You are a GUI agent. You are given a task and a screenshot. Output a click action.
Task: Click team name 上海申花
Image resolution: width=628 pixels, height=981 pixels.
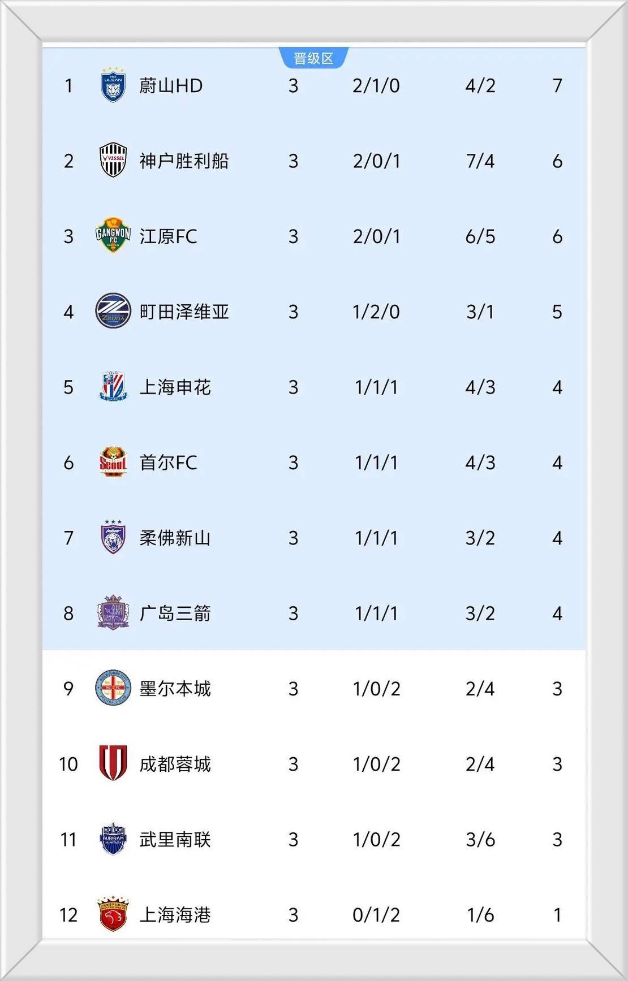[175, 387]
